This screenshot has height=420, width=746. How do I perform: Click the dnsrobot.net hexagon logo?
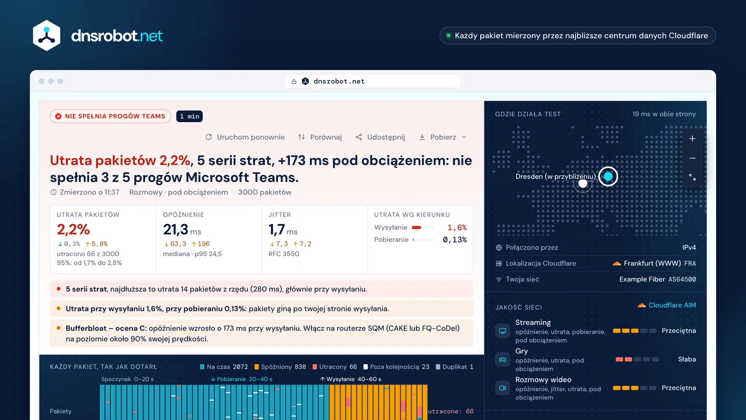tap(47, 35)
